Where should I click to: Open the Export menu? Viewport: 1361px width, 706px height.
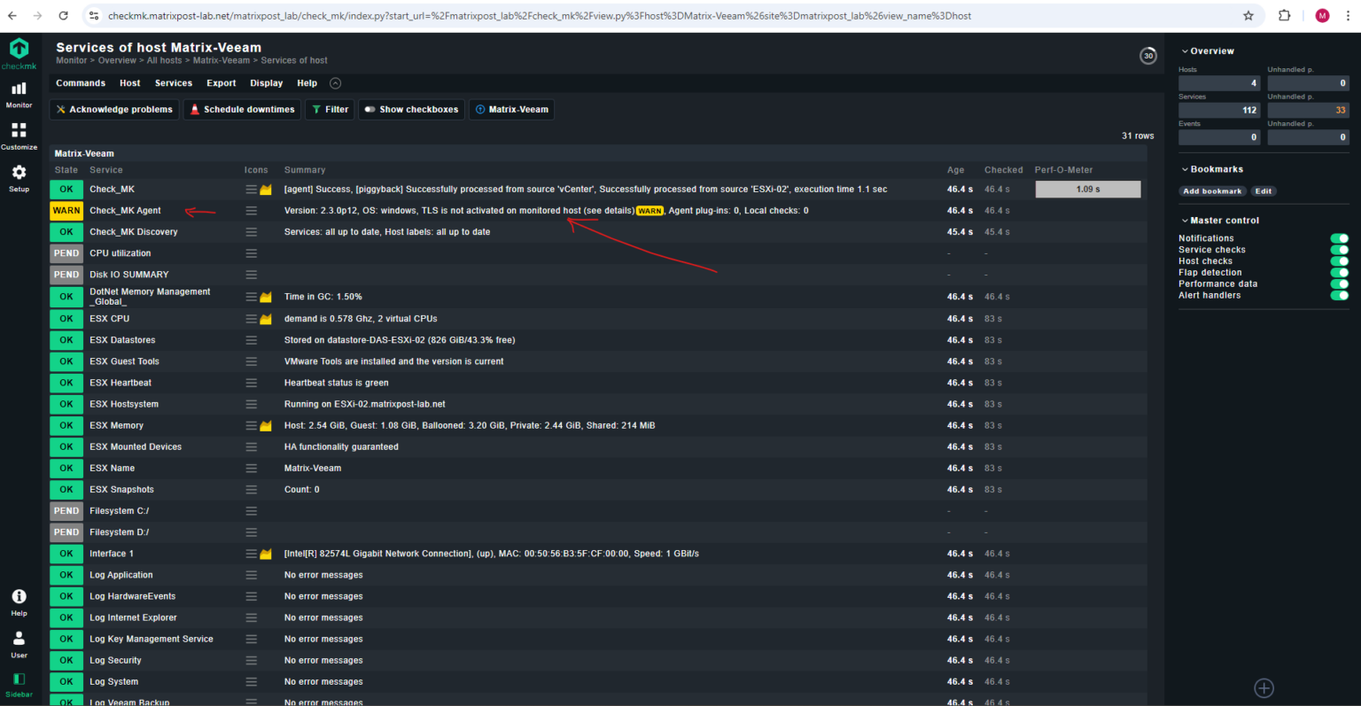click(x=222, y=83)
